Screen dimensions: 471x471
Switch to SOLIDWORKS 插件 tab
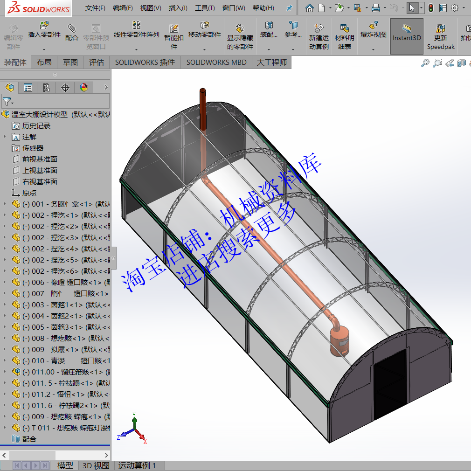(x=145, y=62)
